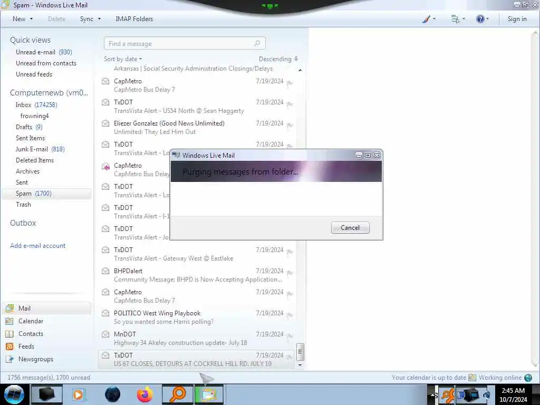The width and height of the screenshot is (540, 405).
Task: Select the Spam folder
Action: tap(46, 194)
